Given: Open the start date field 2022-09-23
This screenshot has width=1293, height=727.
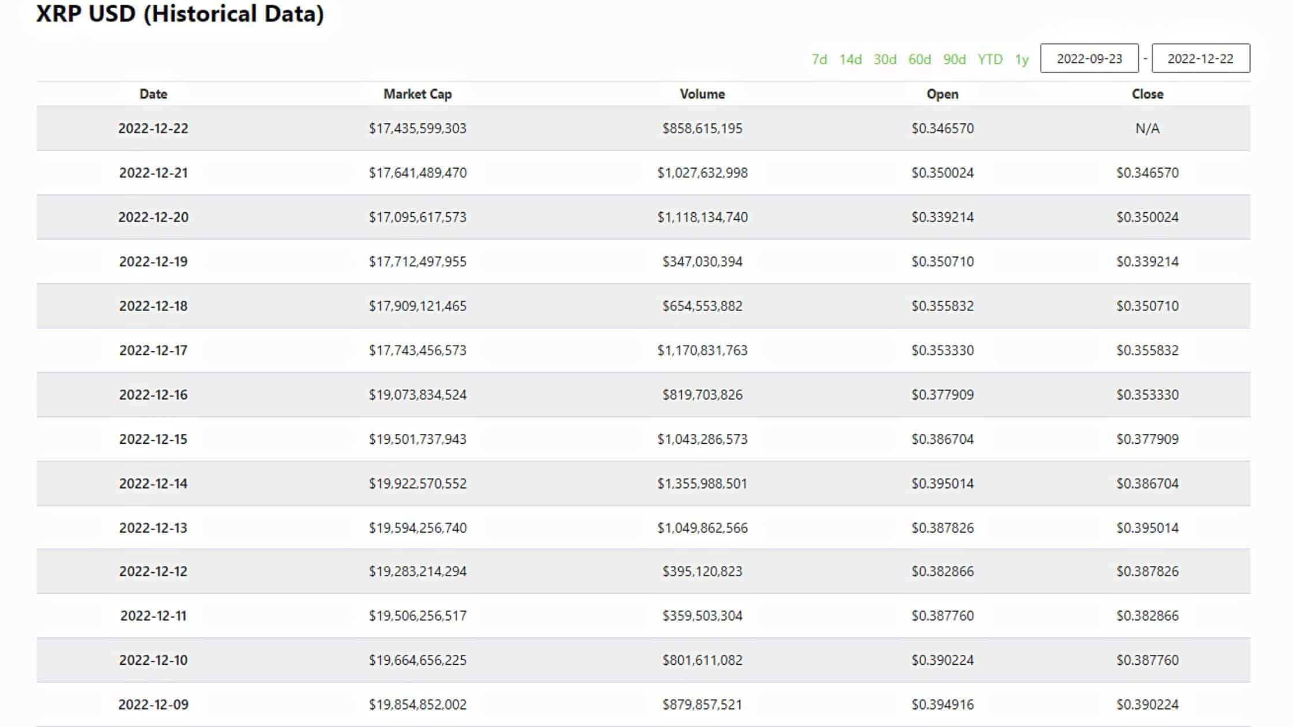Looking at the screenshot, I should tap(1089, 58).
